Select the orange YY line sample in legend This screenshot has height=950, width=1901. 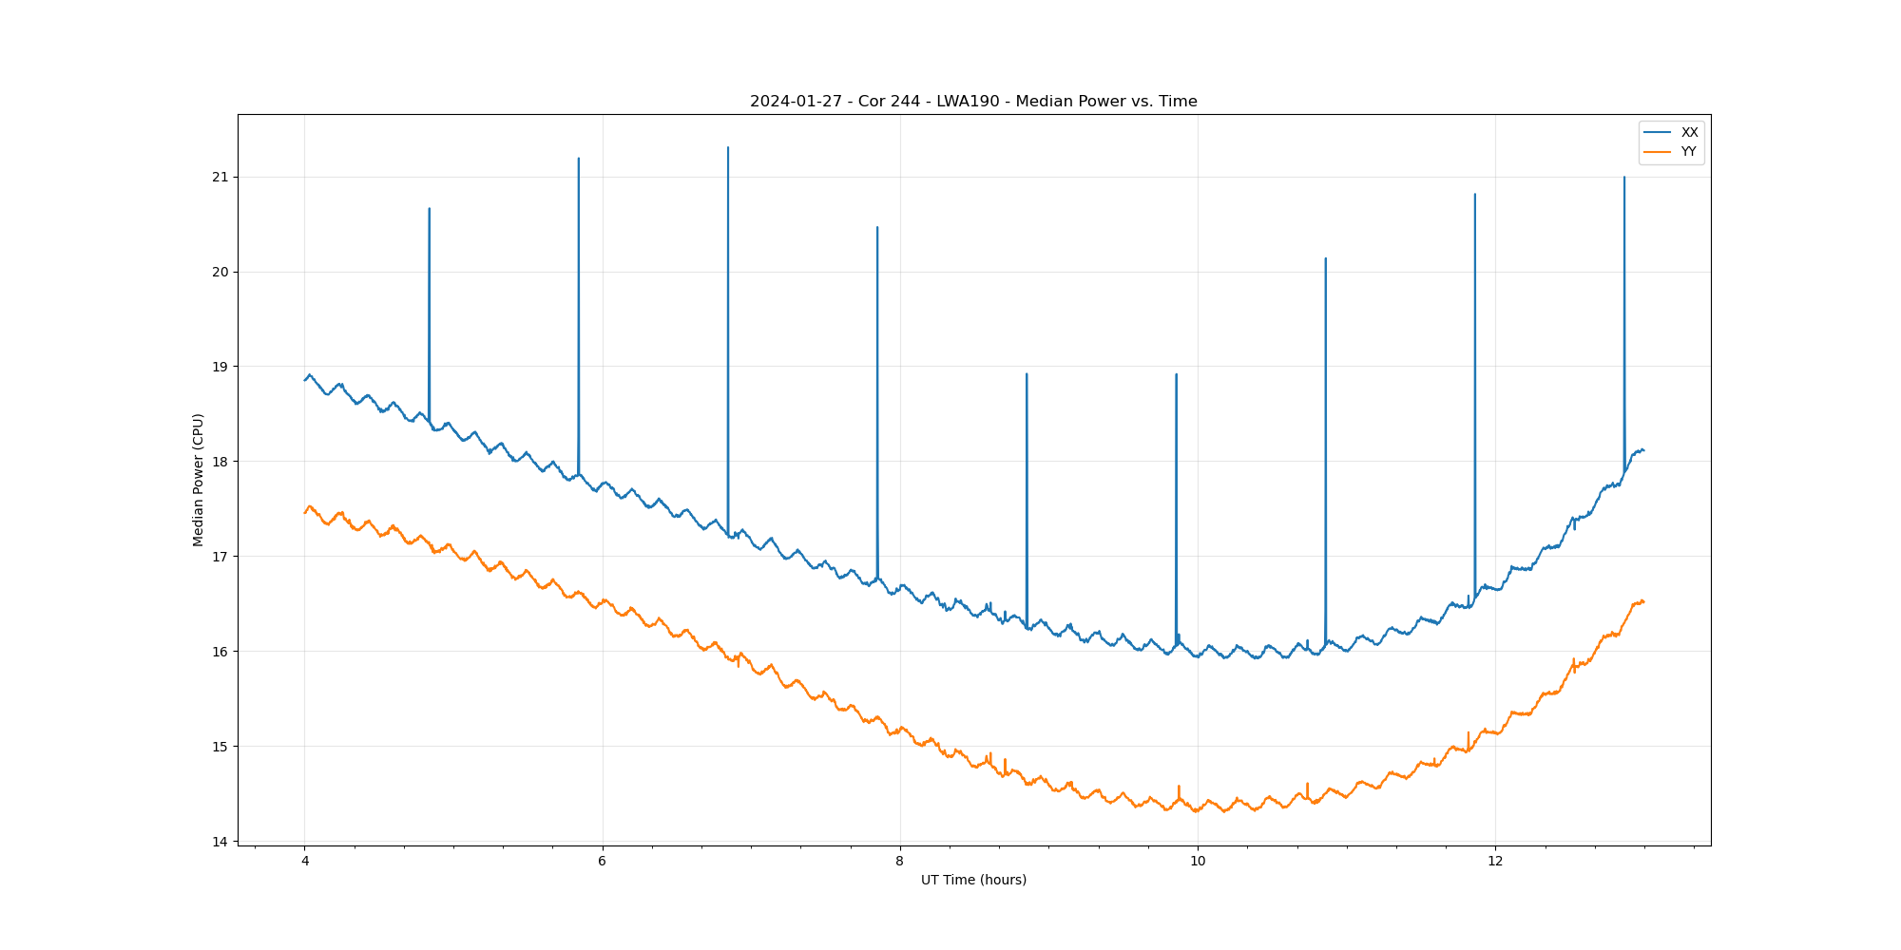pyautogui.click(x=1658, y=152)
